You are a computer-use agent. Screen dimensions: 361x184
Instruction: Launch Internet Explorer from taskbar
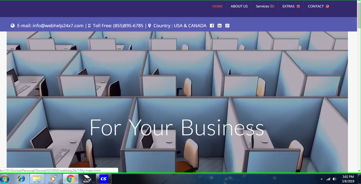(x=21, y=179)
